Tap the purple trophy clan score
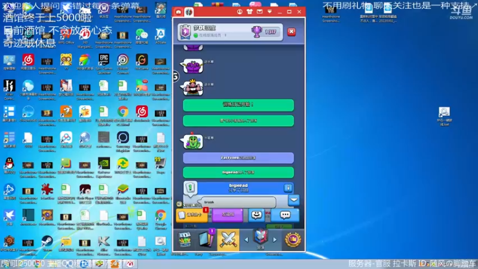Screen dimensions: 478x269 (x=257, y=32)
